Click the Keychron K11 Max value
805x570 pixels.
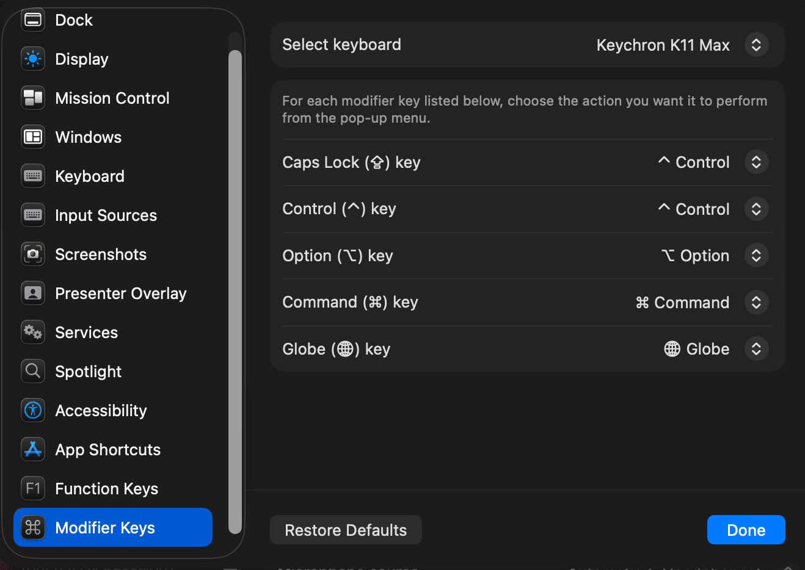663,45
